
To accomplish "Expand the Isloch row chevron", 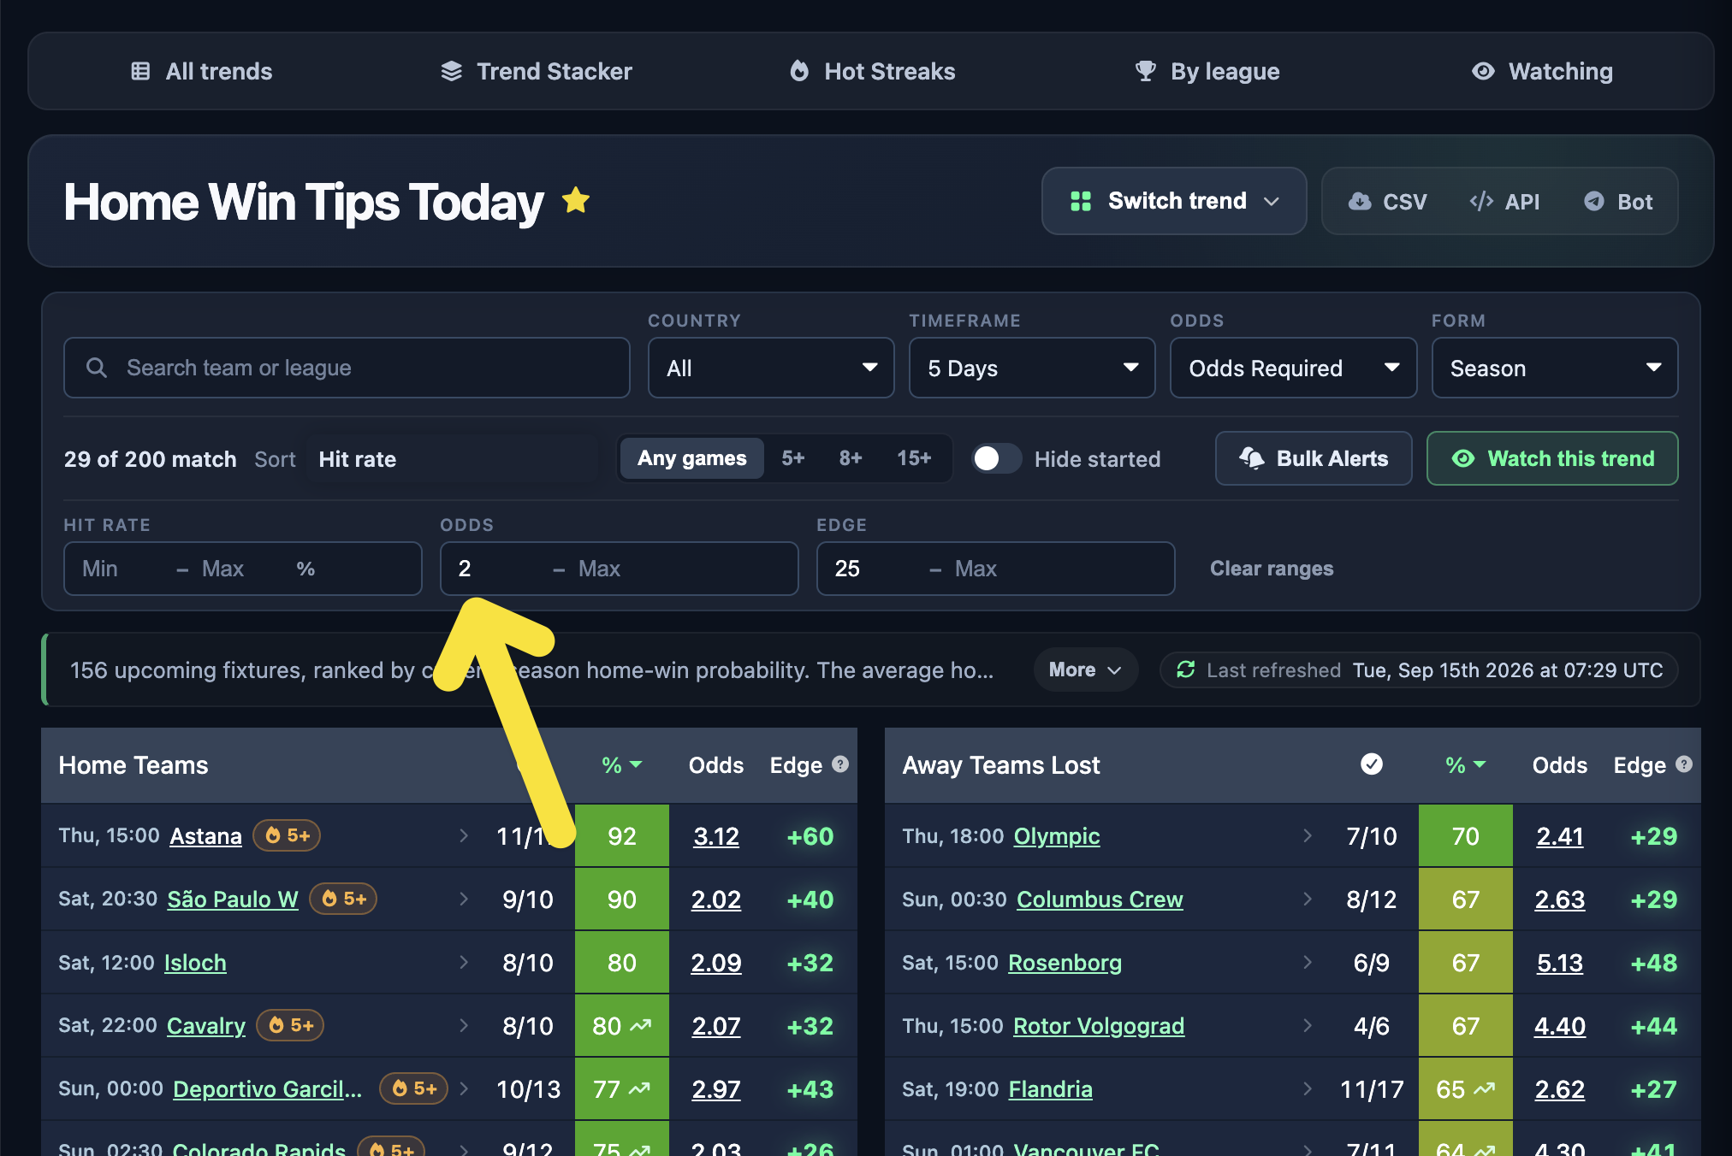I will click(464, 962).
